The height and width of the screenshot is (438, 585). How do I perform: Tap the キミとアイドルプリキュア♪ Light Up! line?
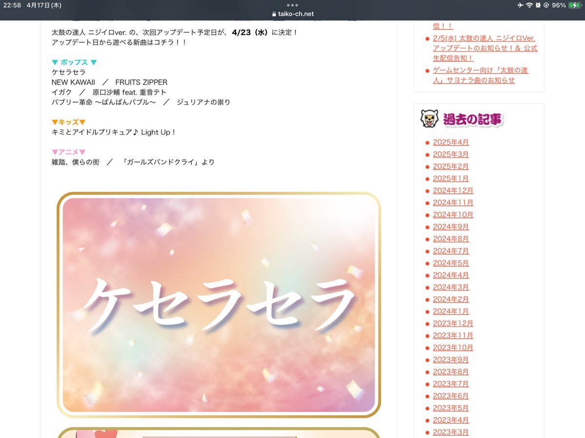(x=114, y=132)
